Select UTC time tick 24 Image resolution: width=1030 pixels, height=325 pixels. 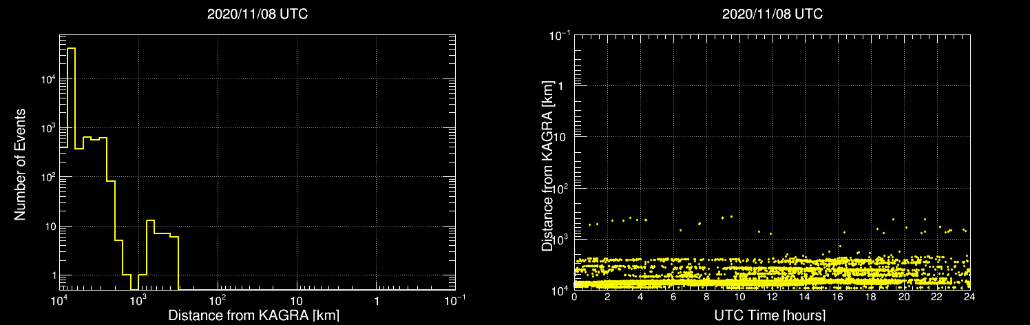pos(970,297)
